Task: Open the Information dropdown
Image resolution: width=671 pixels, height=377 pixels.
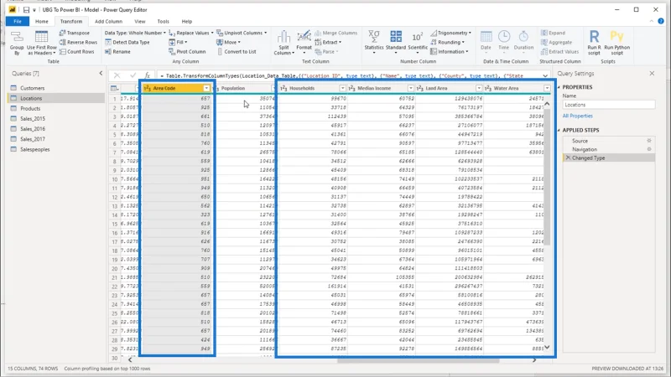Action: (x=449, y=52)
